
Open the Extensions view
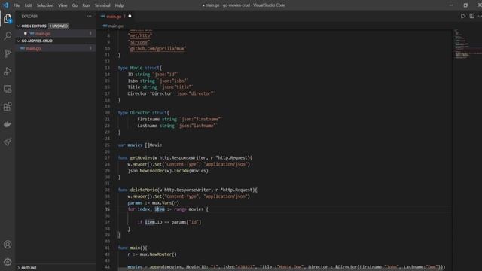8,107
